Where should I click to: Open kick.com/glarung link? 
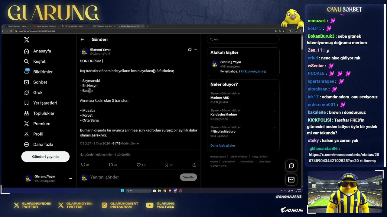(253, 71)
